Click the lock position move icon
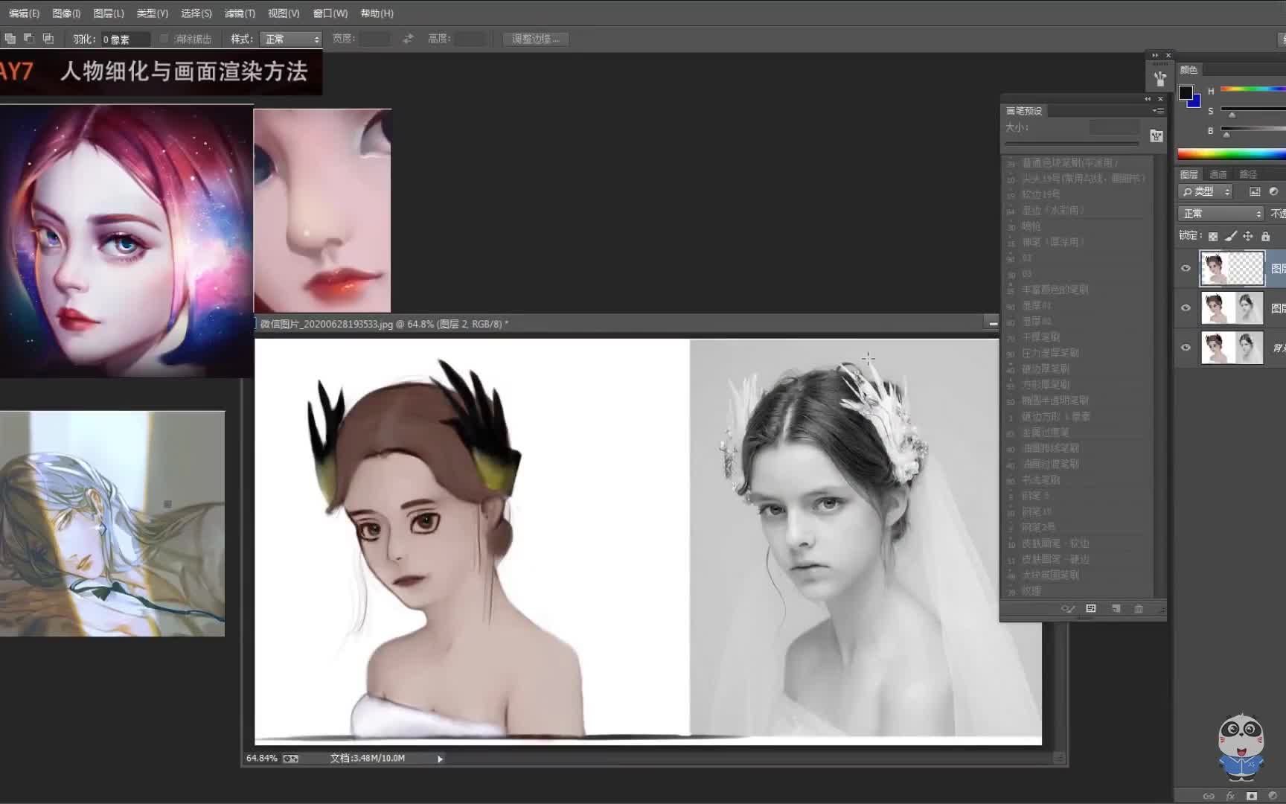This screenshot has width=1286, height=804. pyautogui.click(x=1248, y=237)
